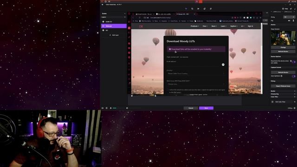
Task: Click the red logo on webpage header
Action: click(x=141, y=26)
